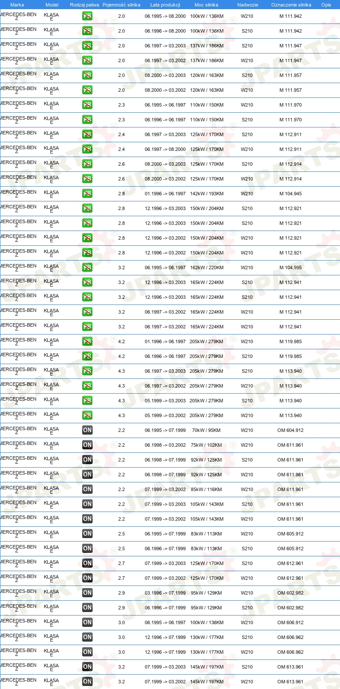Click petrol icon for W210 M 119.985 row
Screen dimensions: 340x689
(87, 341)
